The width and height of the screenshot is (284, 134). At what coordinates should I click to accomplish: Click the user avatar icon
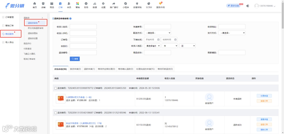(256, 6)
